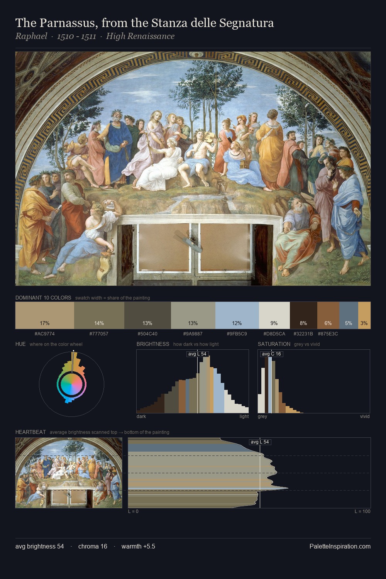Click hex code #875E3C
Viewport: 386px width, 579px height.
pos(328,334)
